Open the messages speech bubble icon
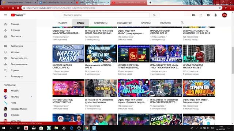 click(208, 15)
